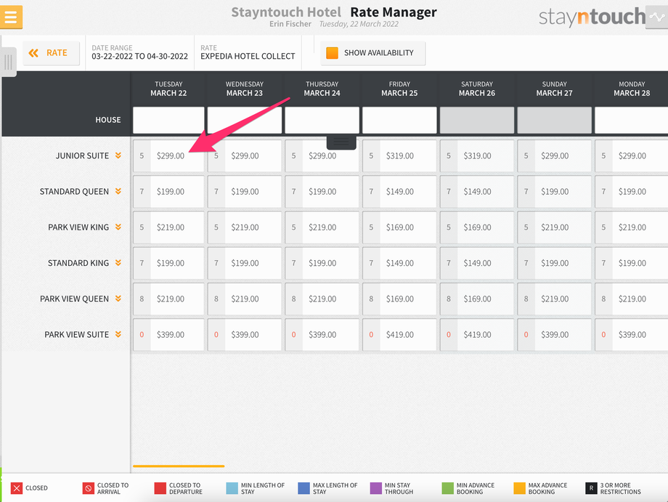Click the Stayntouch Hotel name in header

coord(286,12)
